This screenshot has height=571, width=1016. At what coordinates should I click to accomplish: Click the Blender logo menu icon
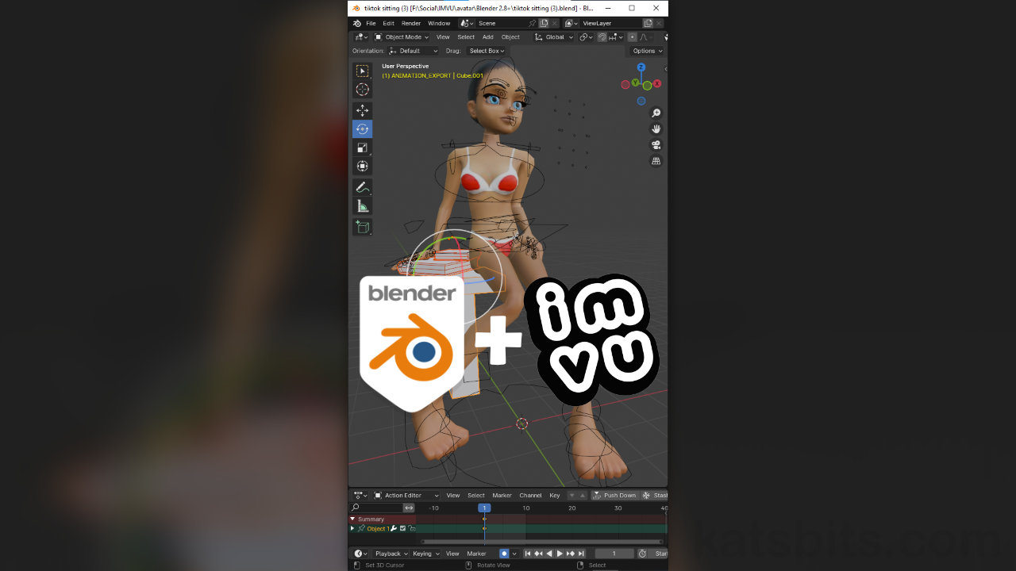tap(356, 23)
